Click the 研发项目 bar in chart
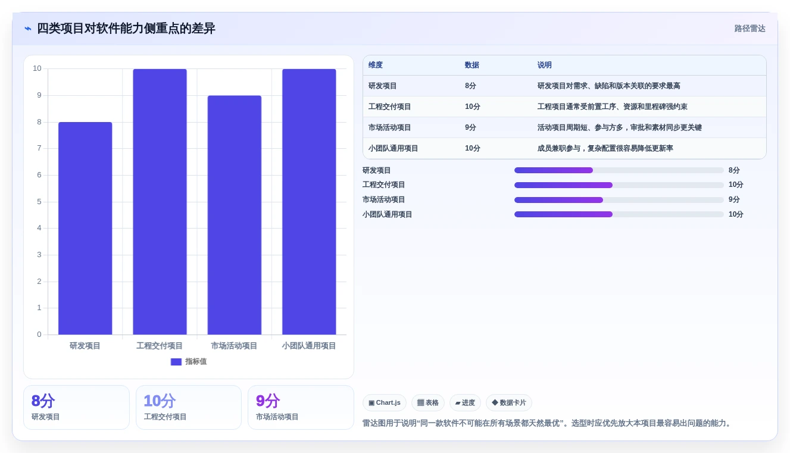Image resolution: width=790 pixels, height=453 pixels. [85, 228]
